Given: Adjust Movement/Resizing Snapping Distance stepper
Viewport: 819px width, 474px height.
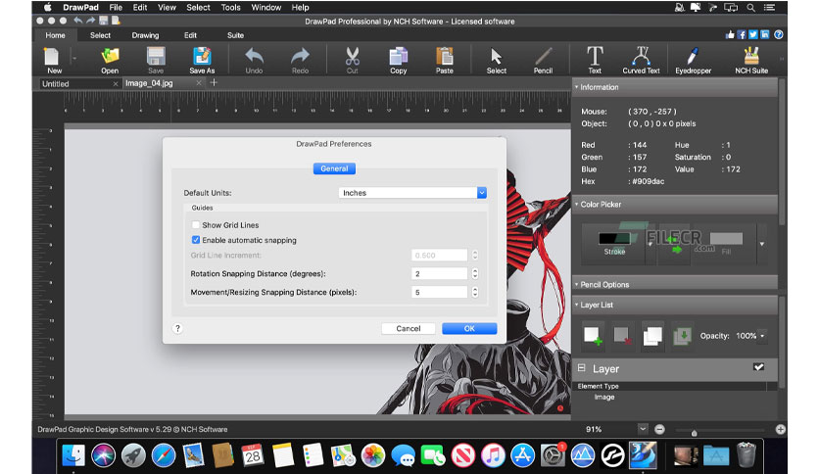Looking at the screenshot, I should tap(475, 293).
